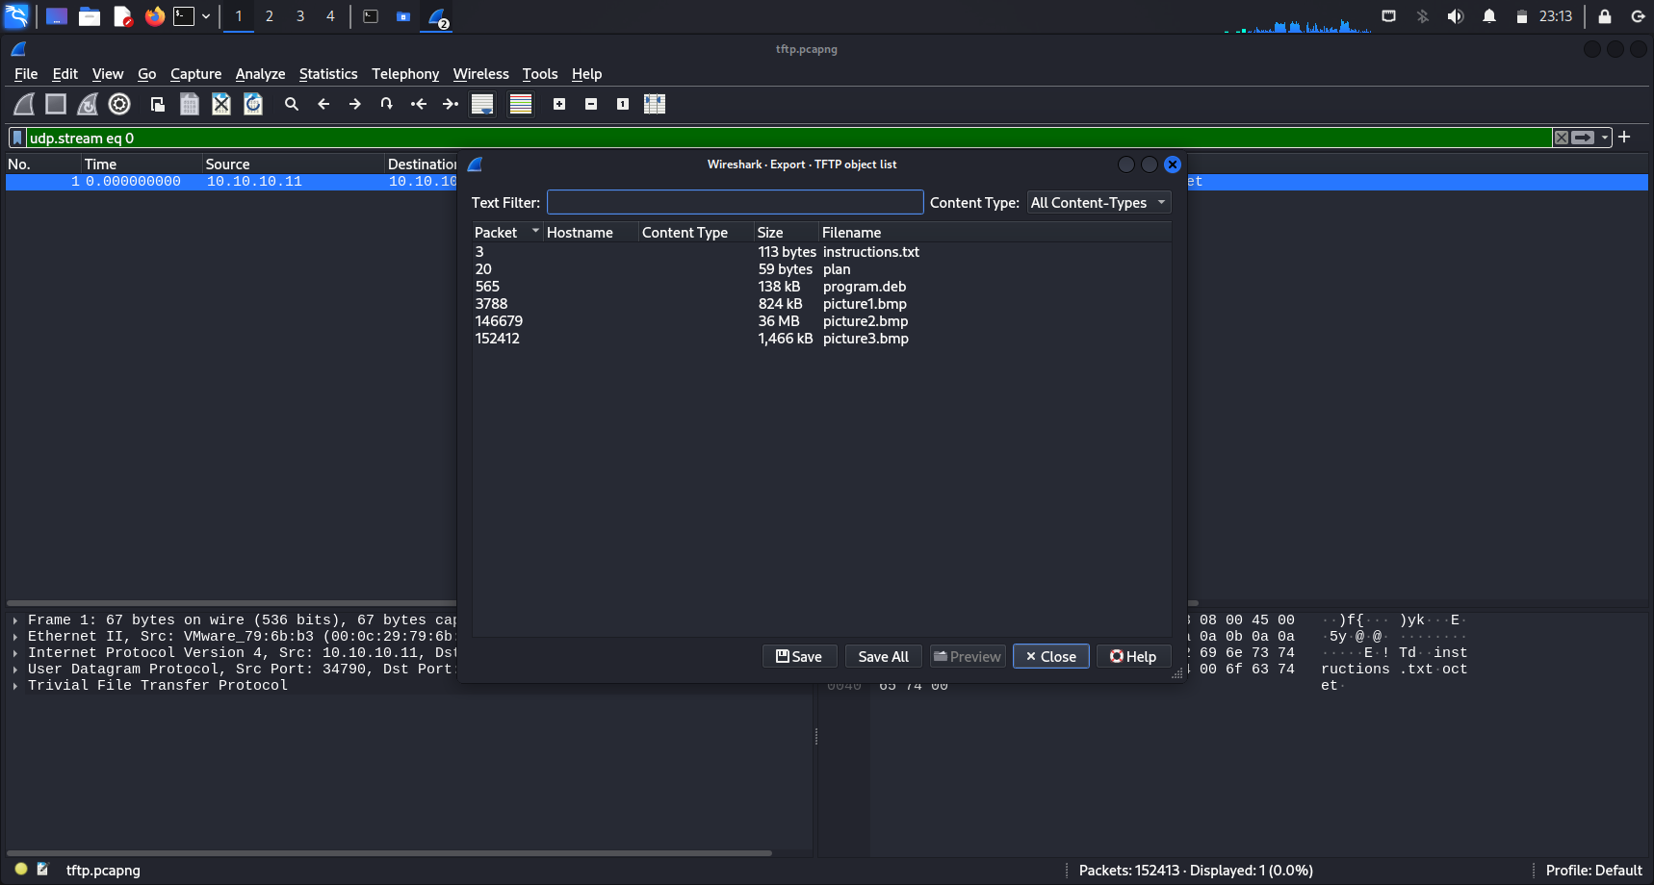The height and width of the screenshot is (885, 1654).
Task: Expand the Trivial File Transfer Protocol tree
Action: click(x=15, y=686)
